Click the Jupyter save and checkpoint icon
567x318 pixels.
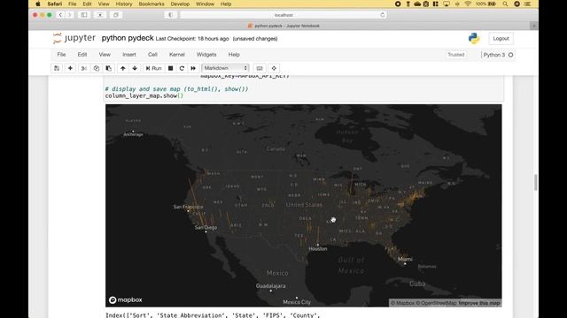[x=57, y=68]
